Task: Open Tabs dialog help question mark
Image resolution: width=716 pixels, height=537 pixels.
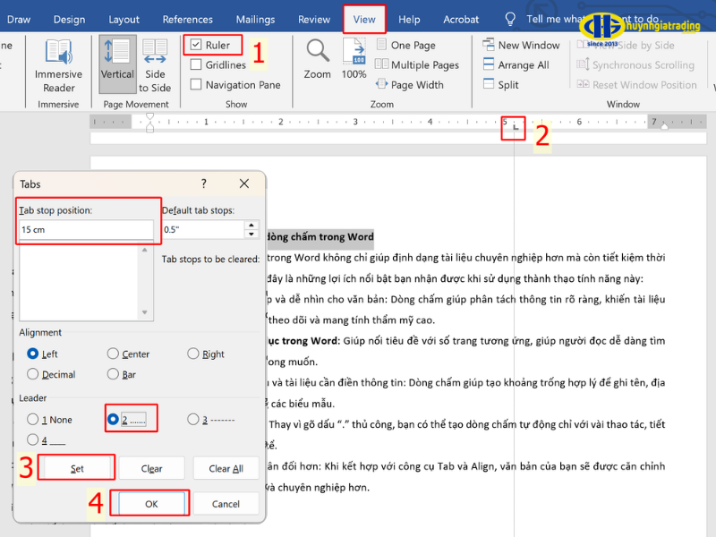Action: [x=204, y=183]
